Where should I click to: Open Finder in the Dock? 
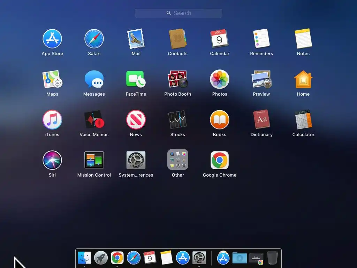pyautogui.click(x=84, y=258)
